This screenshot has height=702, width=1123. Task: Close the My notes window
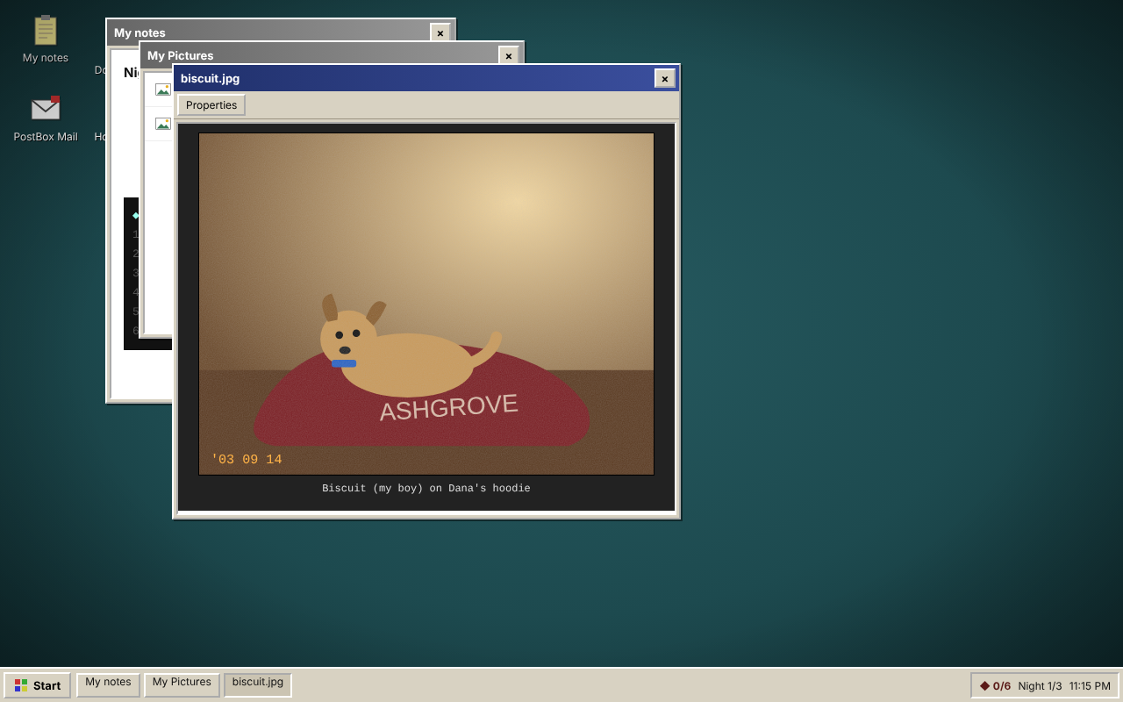click(440, 32)
